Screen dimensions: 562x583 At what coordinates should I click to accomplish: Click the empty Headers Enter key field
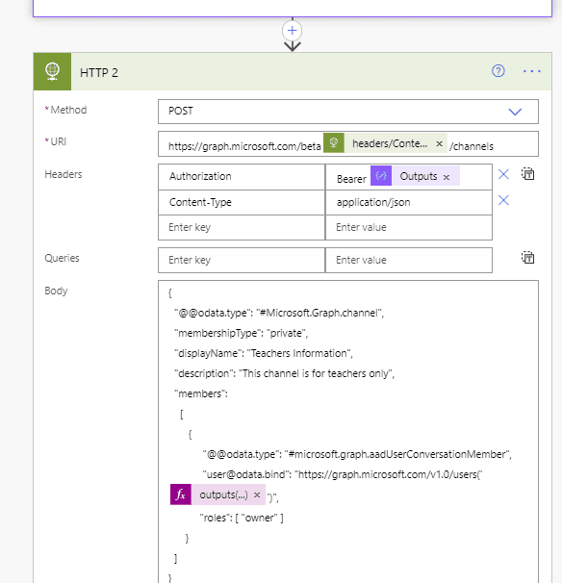242,228
